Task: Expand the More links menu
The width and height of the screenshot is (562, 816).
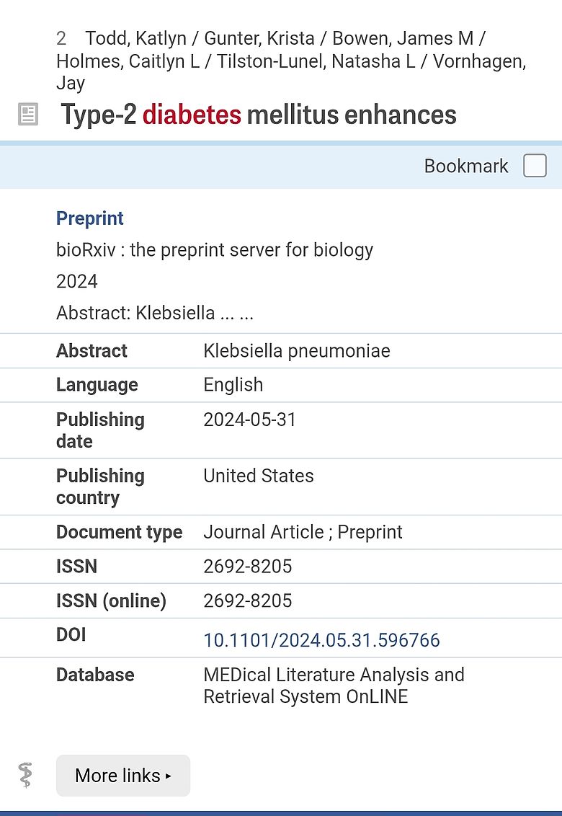Action: pyautogui.click(x=122, y=776)
